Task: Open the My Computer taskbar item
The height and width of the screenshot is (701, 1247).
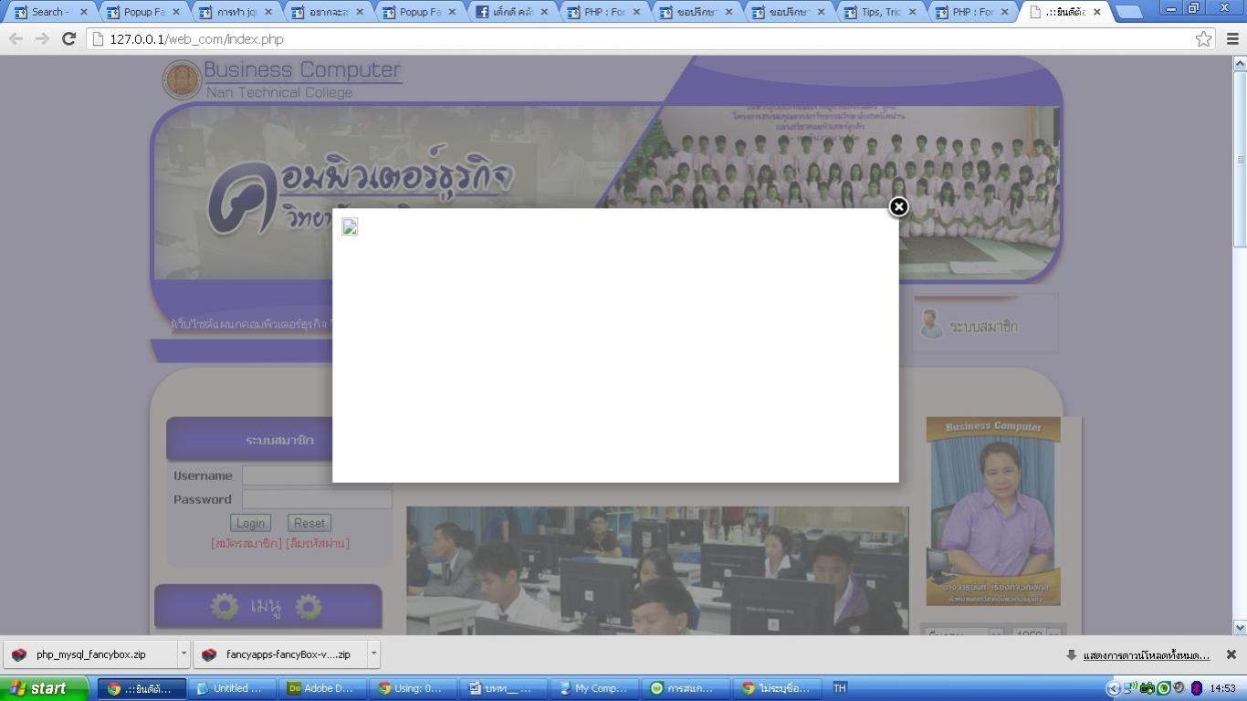Action: (594, 688)
